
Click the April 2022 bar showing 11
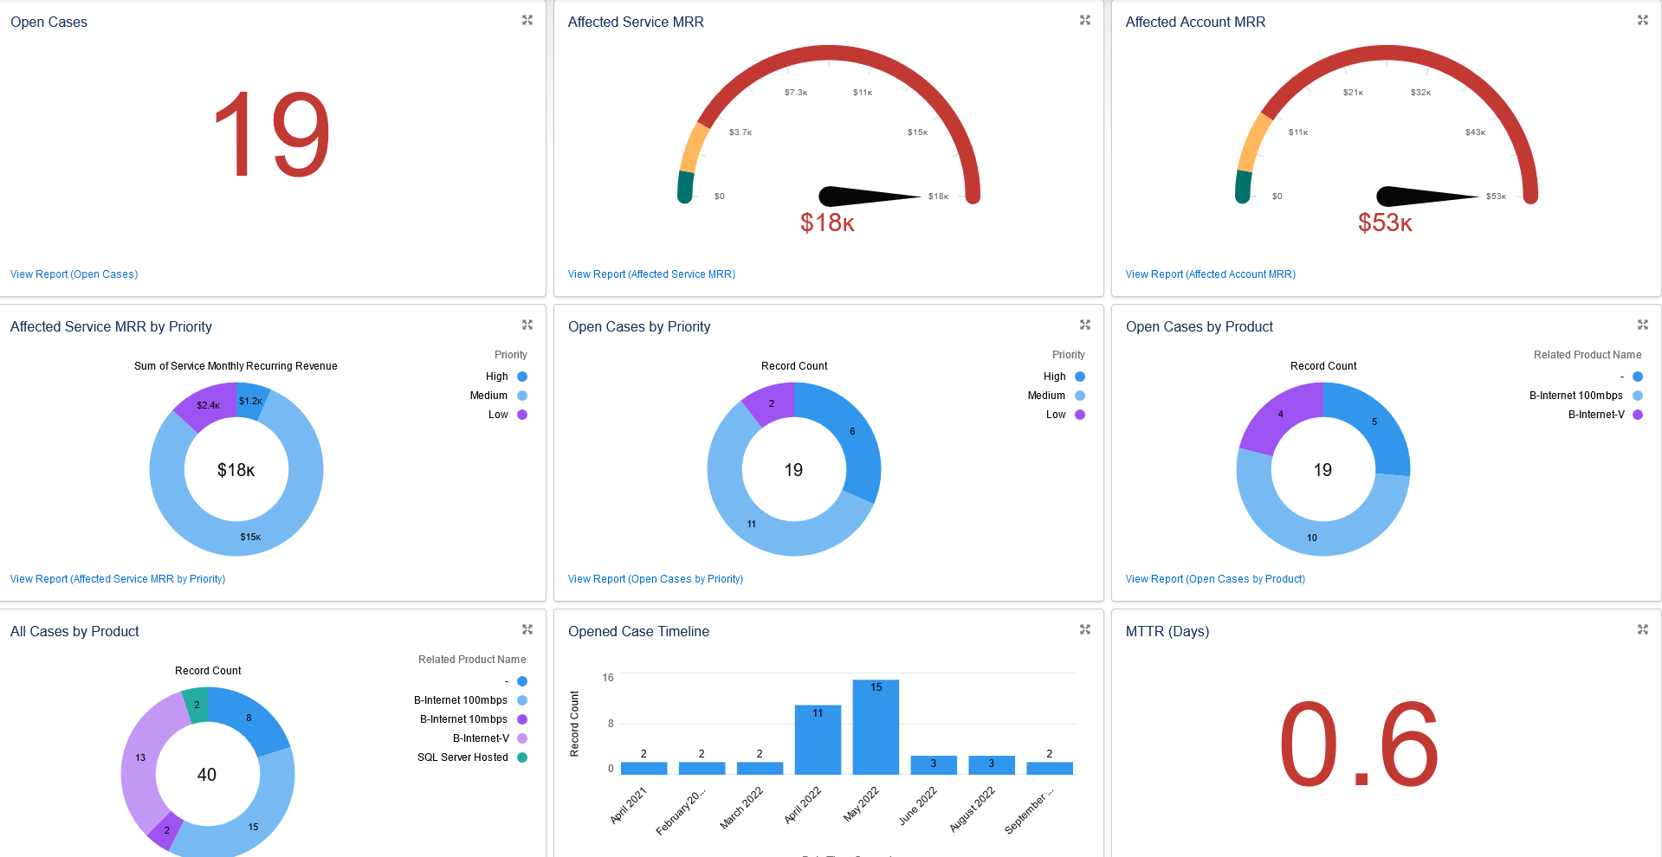818,740
